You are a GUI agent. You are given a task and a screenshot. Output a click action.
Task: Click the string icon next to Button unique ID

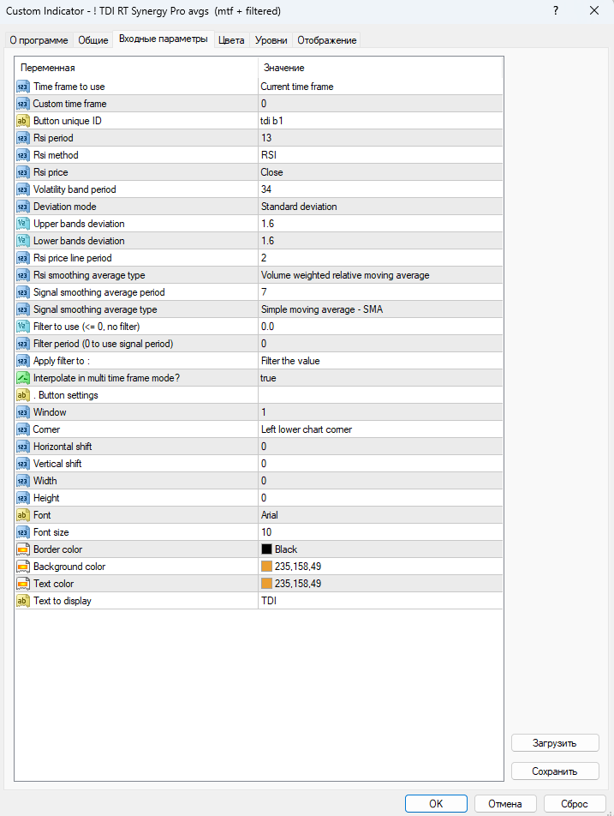(x=23, y=121)
